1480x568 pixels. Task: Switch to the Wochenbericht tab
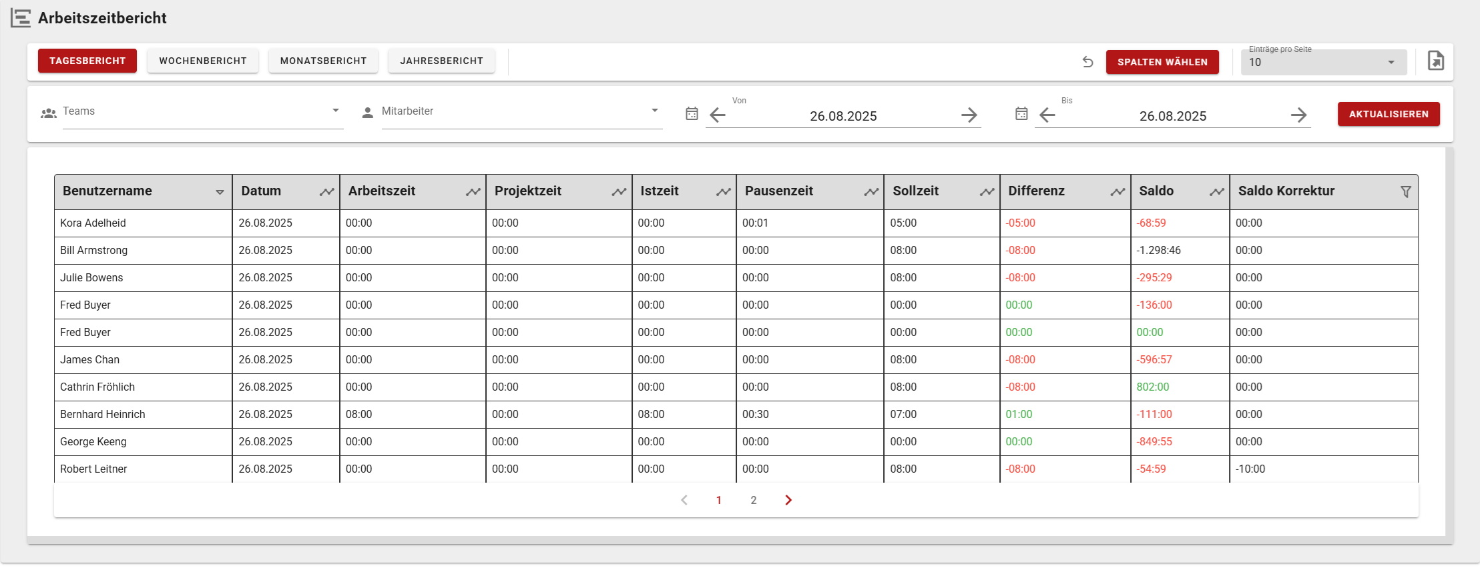[x=203, y=61]
